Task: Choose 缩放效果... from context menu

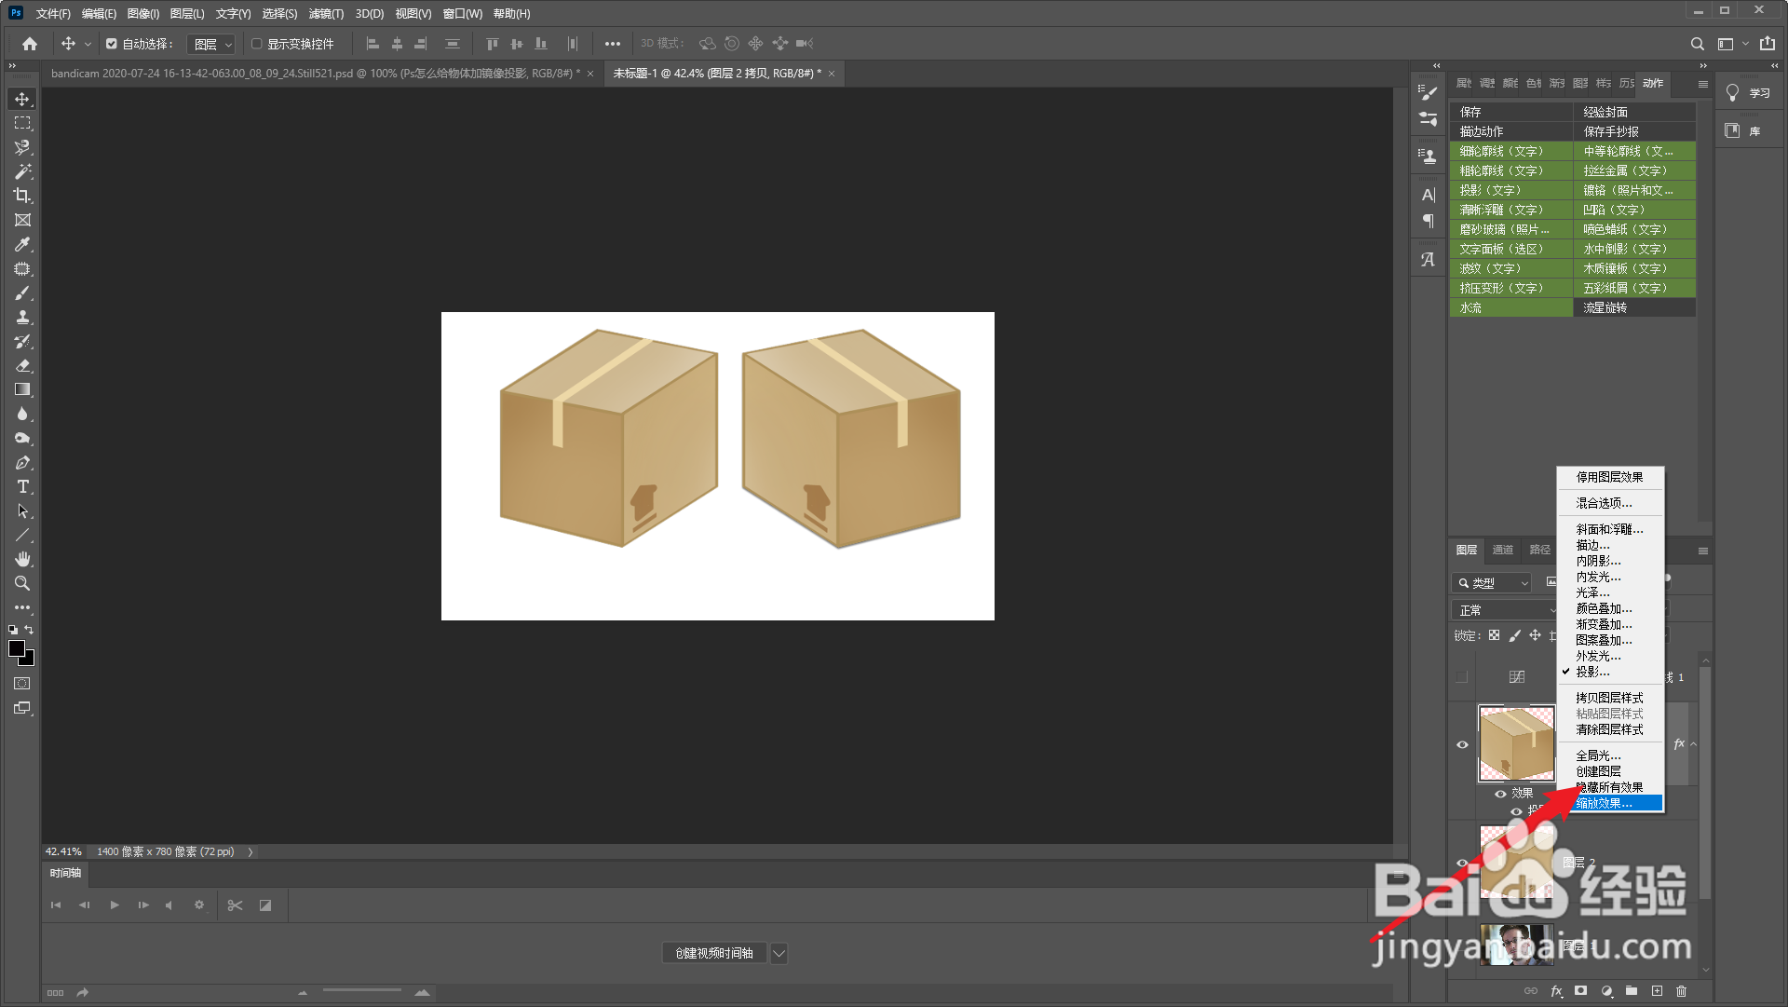Action: point(1611,803)
